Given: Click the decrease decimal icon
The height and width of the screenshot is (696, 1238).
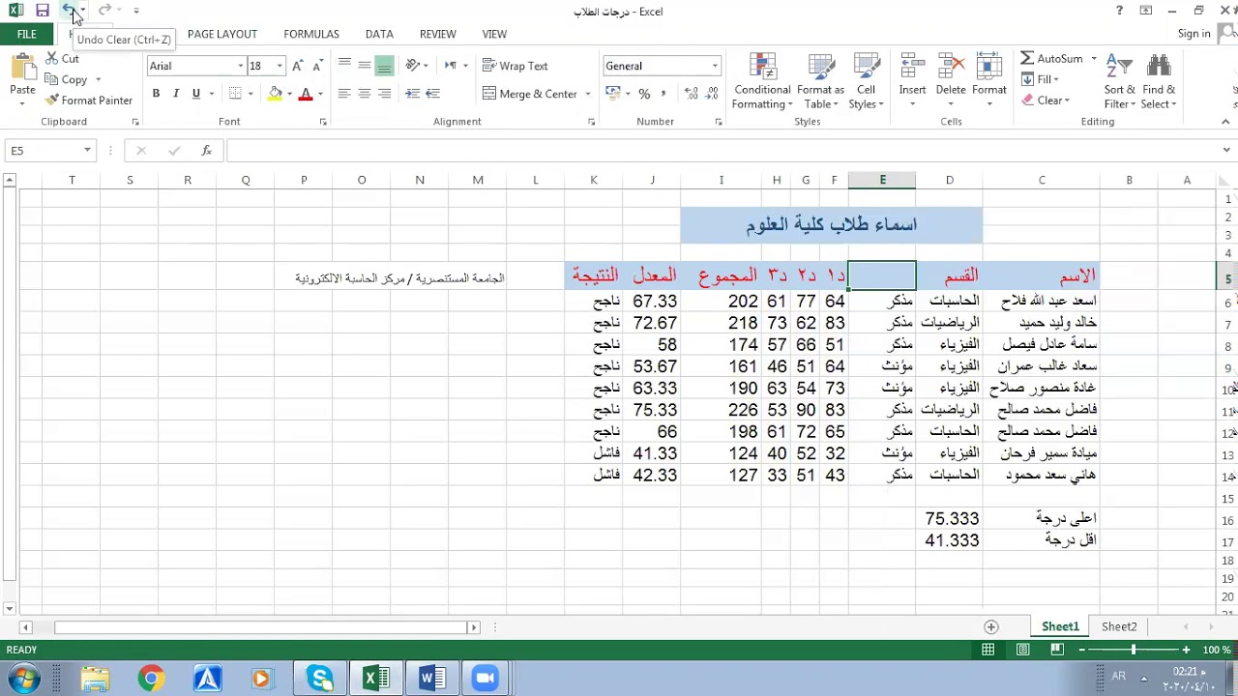Looking at the screenshot, I should tap(712, 94).
